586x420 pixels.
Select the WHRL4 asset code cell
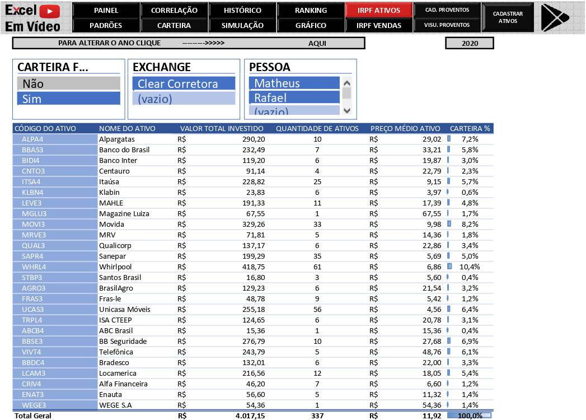coord(55,267)
